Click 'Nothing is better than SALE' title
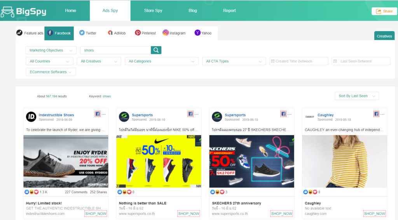Screen dimensions: 398x220 [143, 203]
